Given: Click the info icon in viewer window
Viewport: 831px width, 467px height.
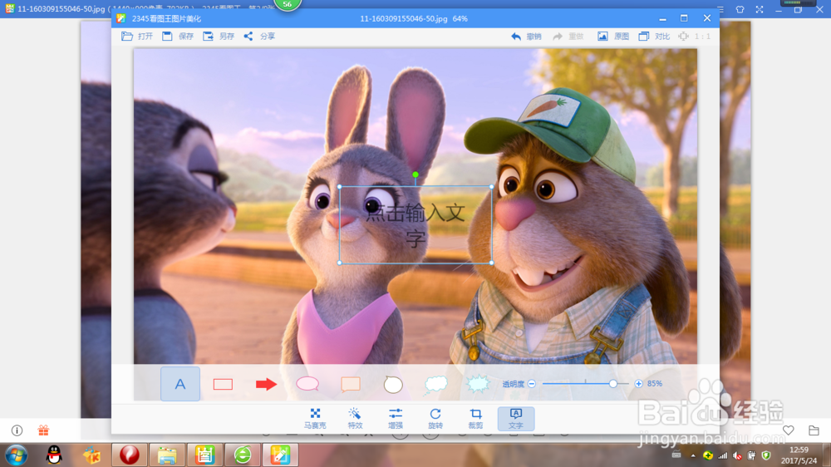Looking at the screenshot, I should click(17, 430).
